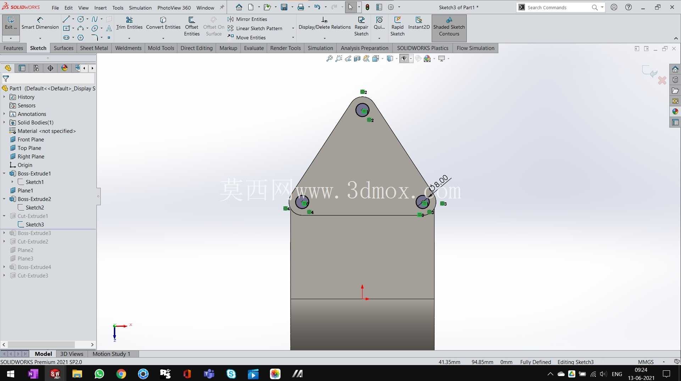Open the Motion Study 1 tab

pyautogui.click(x=111, y=354)
